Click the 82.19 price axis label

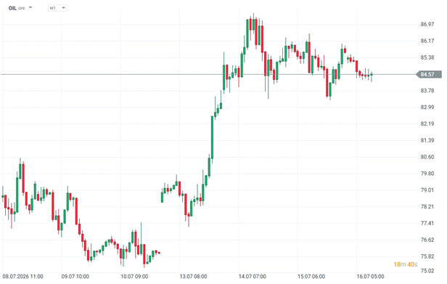(427, 123)
